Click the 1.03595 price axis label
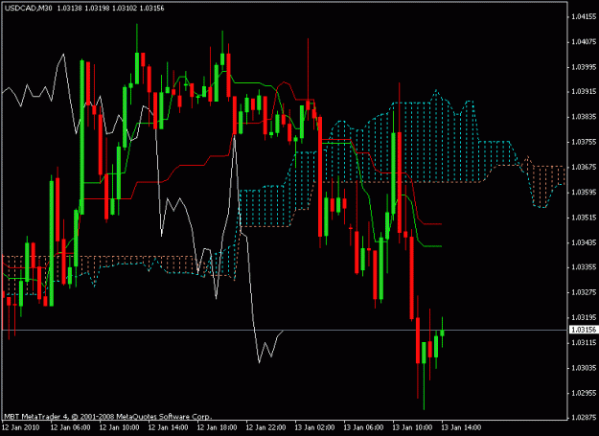This screenshot has width=599, height=436. pos(584,192)
